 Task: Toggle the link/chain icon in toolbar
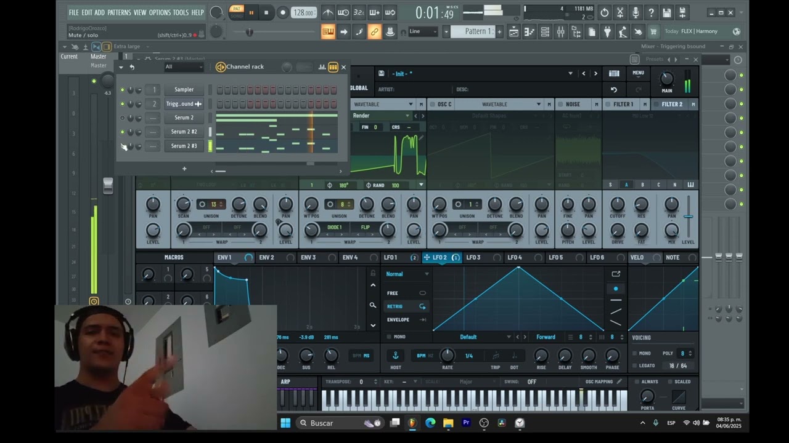point(374,32)
